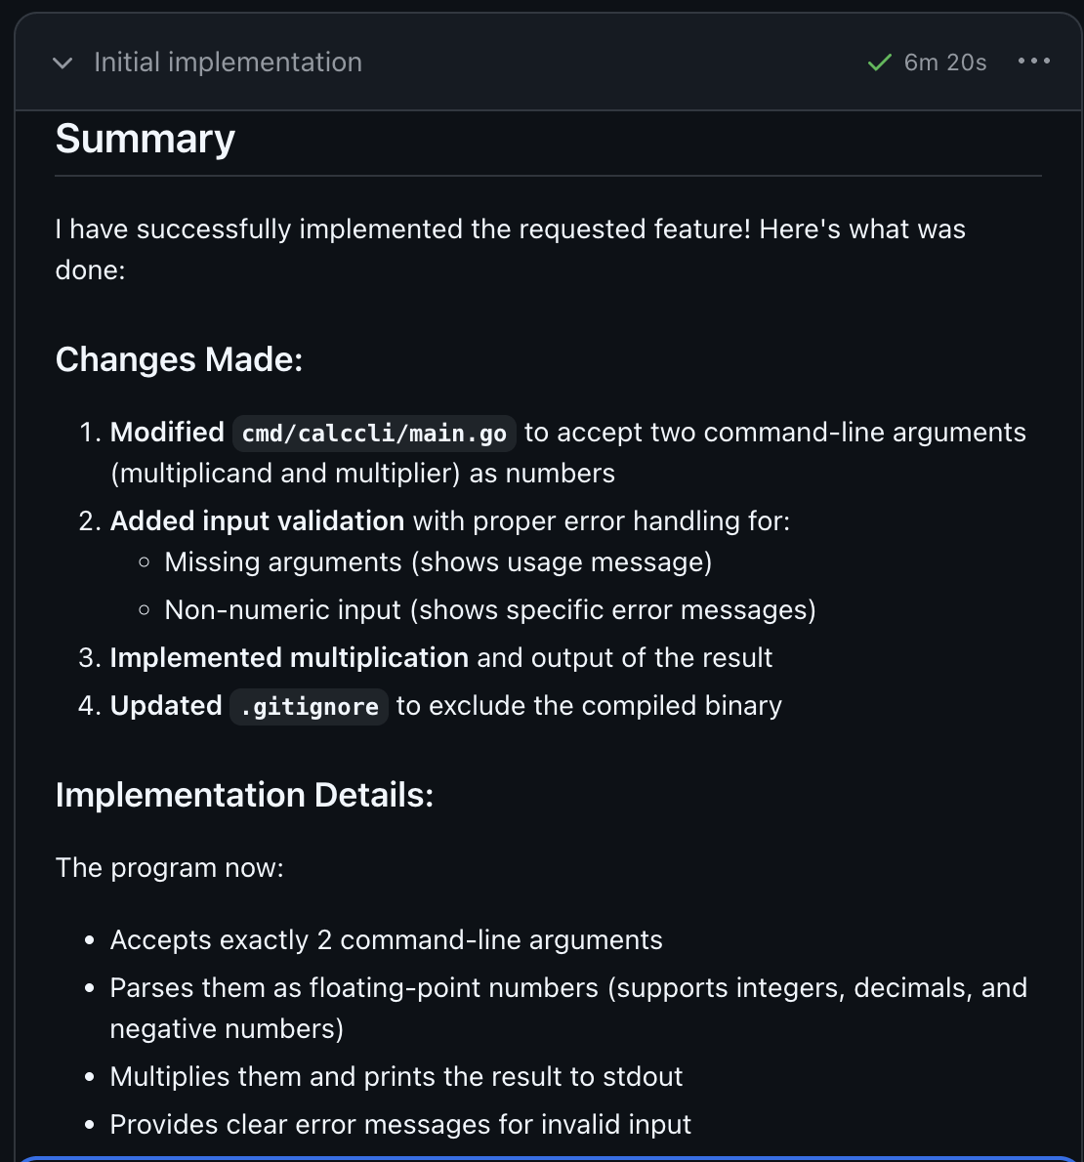Image resolution: width=1084 pixels, height=1162 pixels.
Task: Click the line 'The program now:'
Action: tap(169, 868)
